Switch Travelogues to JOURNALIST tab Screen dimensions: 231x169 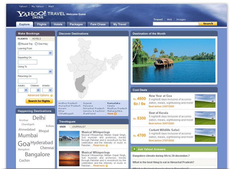79,127
